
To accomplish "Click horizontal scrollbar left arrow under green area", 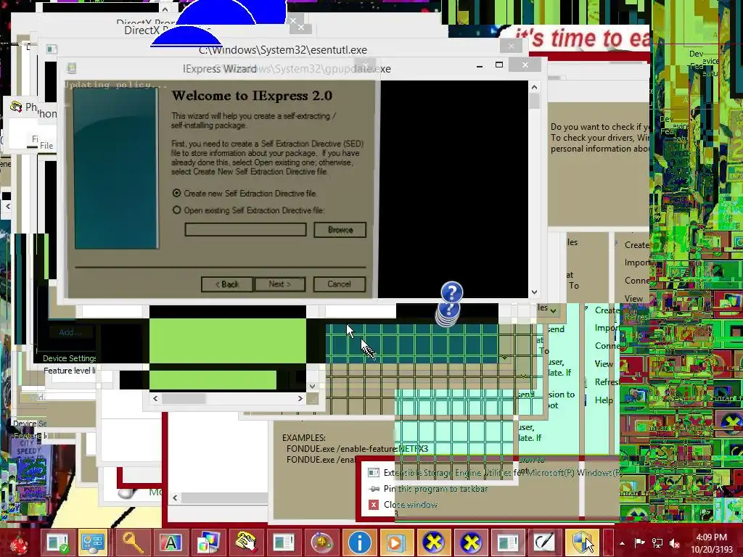I will click(155, 399).
